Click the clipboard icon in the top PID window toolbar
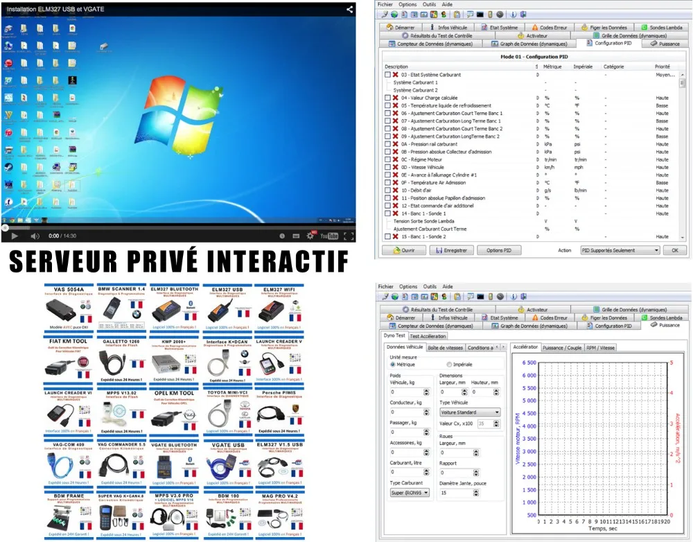Screen dimensions: 693x542 click(457, 14)
